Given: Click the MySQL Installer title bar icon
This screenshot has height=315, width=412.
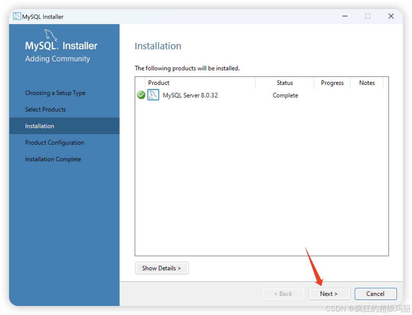Looking at the screenshot, I should pyautogui.click(x=17, y=16).
